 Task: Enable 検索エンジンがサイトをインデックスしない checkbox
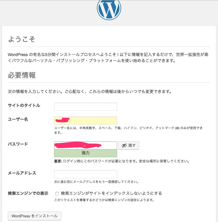pos(57,194)
